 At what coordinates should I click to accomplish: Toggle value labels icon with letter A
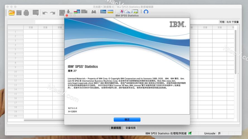pos(121,11)
